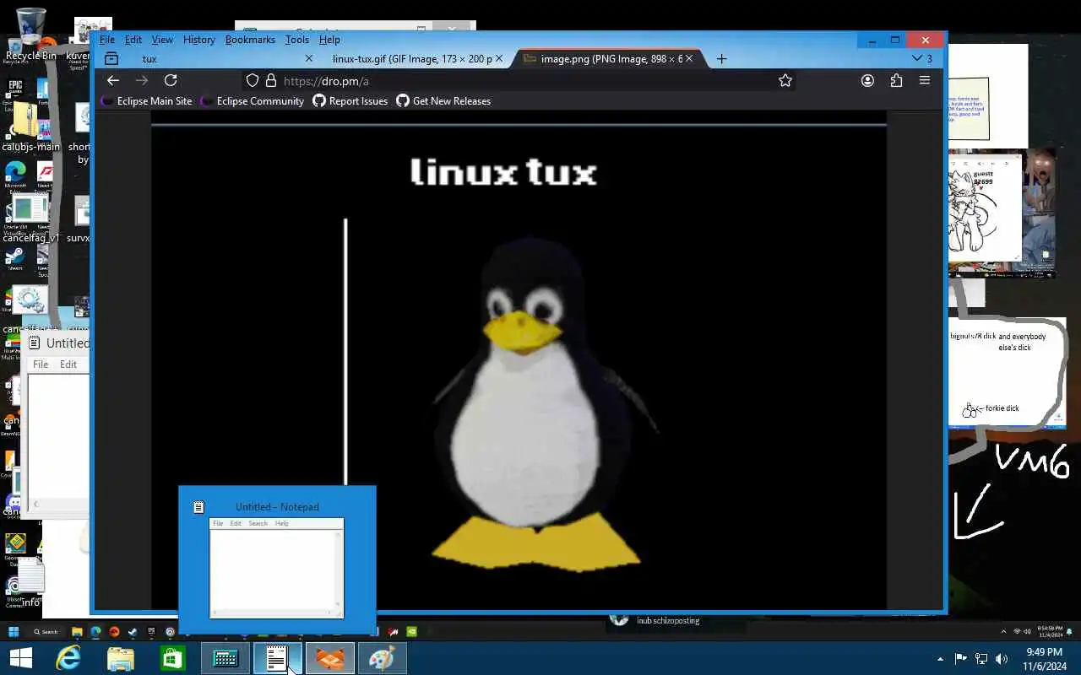
Task: Open the Tools menu
Action: [297, 40]
